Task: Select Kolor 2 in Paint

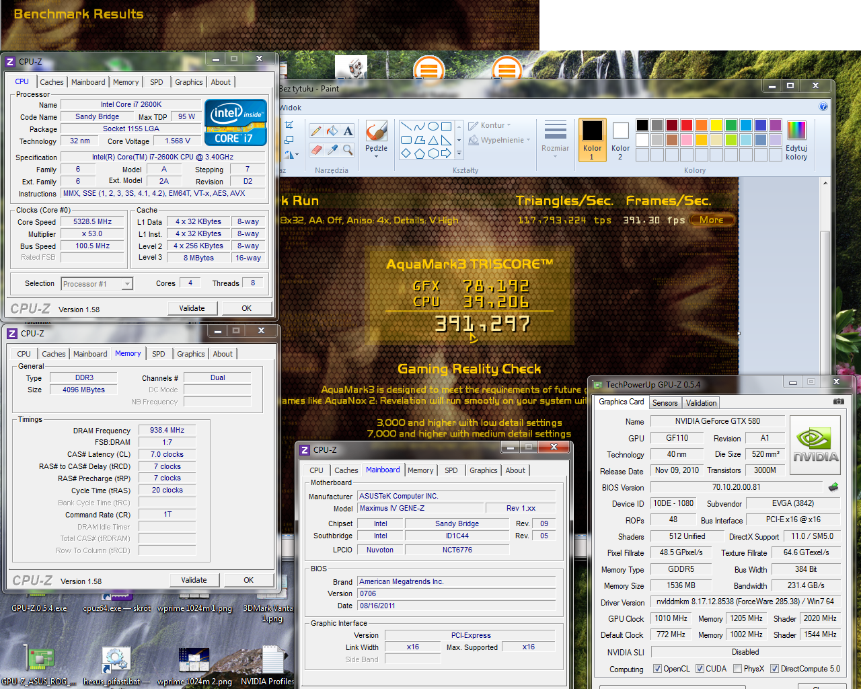Action: [620, 141]
